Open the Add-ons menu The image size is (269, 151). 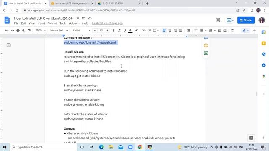tap(74, 23)
